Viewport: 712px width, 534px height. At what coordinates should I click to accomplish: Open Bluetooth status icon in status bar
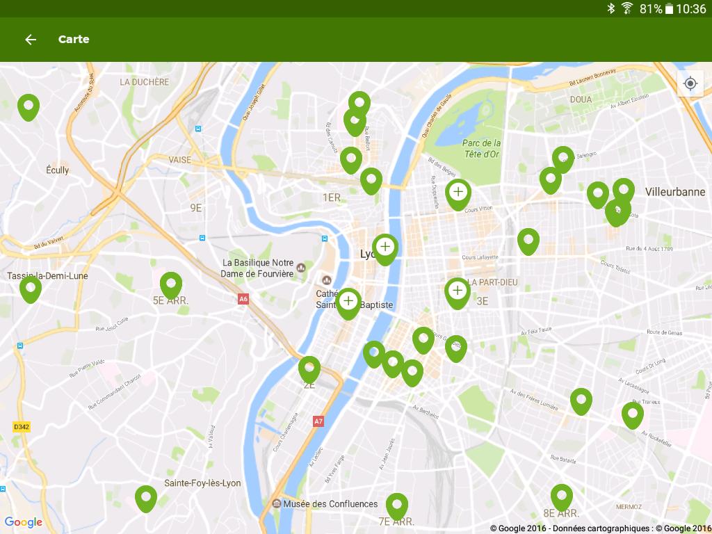(611, 8)
